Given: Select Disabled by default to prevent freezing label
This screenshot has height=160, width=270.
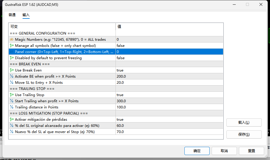Looking at the screenshot, I should pos(48,58).
